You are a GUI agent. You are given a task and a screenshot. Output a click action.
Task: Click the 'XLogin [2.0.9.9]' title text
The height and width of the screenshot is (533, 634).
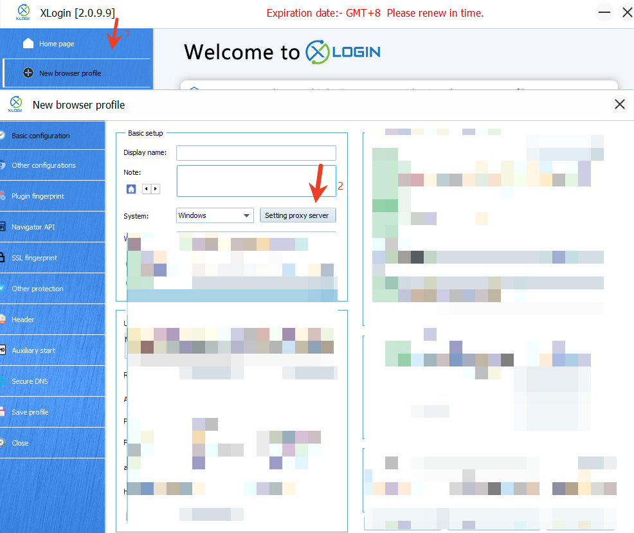[x=78, y=13]
